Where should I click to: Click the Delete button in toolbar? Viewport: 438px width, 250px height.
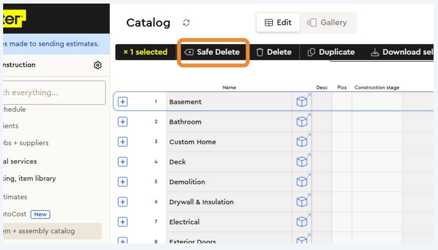pos(274,52)
